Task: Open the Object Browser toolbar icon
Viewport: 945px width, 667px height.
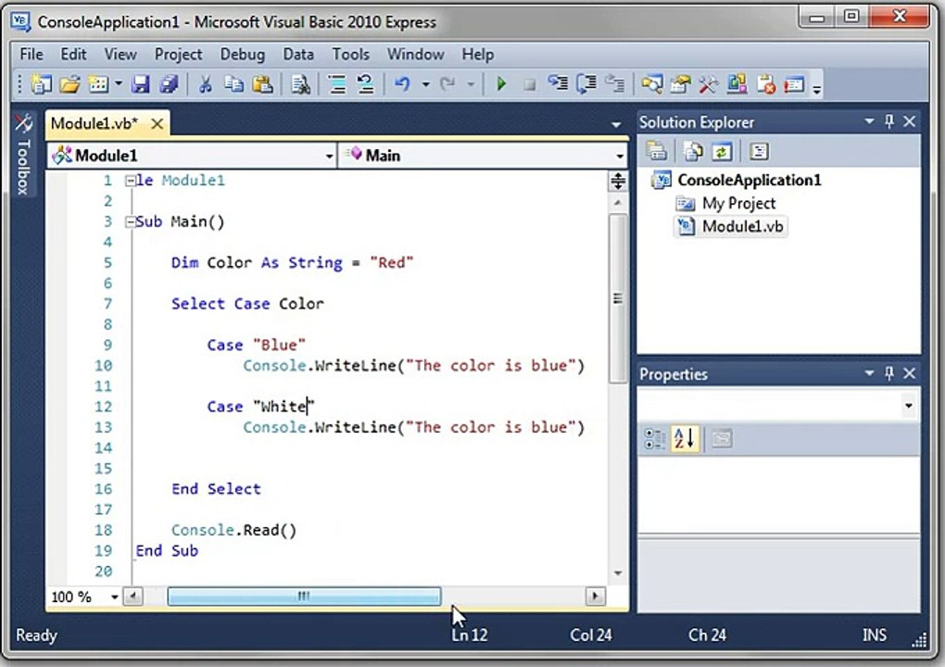Action: tap(737, 84)
